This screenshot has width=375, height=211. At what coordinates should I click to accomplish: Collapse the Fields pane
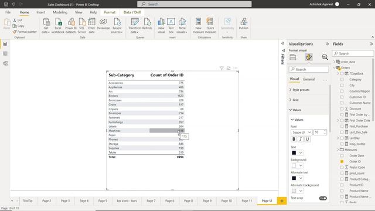pos(371,44)
